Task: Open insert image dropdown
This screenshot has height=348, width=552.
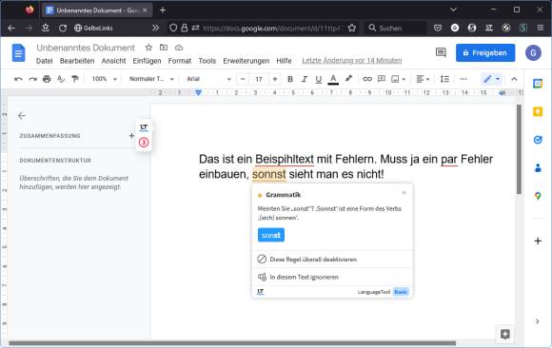Action: point(399,79)
